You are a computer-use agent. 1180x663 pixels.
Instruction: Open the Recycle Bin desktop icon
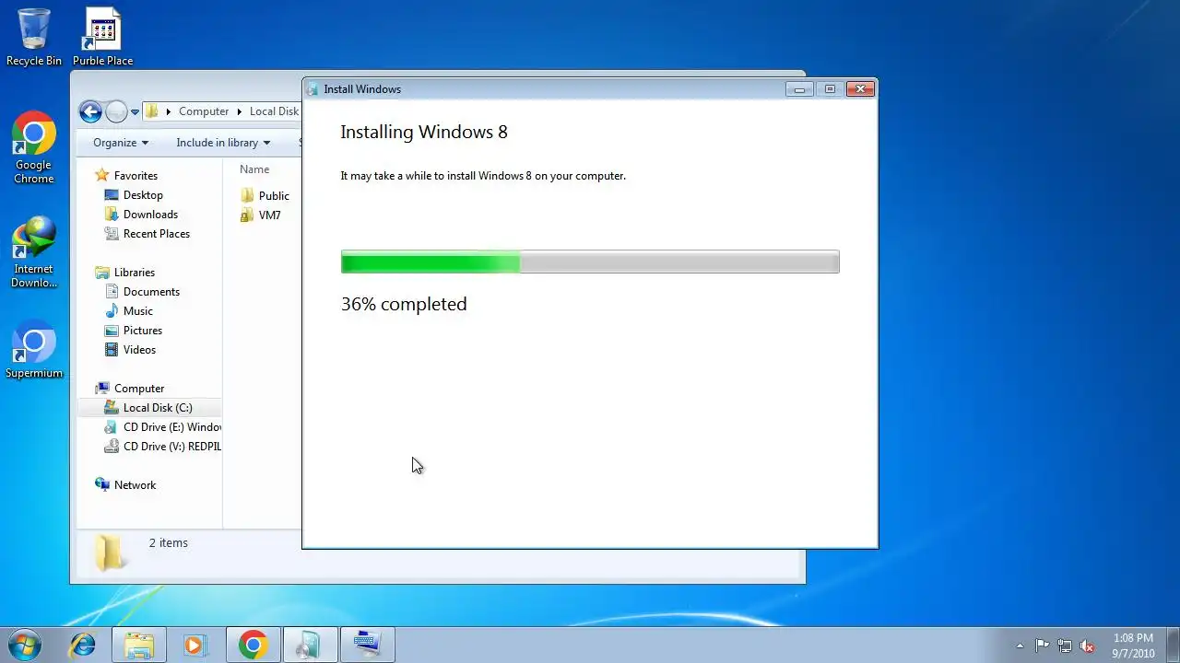(x=34, y=37)
